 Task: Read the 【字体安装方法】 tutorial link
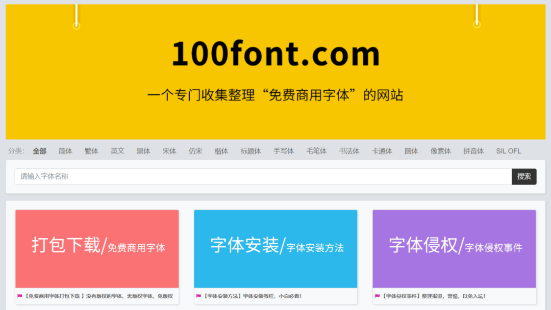pyautogui.click(x=252, y=296)
